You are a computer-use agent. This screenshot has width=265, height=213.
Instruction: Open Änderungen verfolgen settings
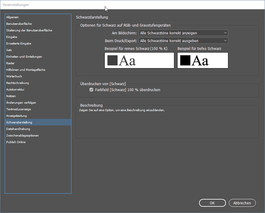coord(38,103)
